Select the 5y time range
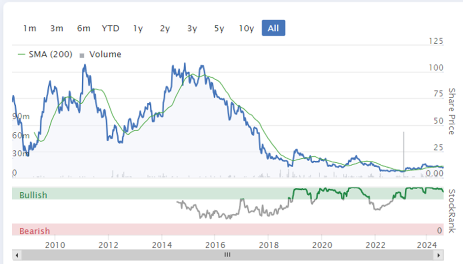 [x=219, y=29]
